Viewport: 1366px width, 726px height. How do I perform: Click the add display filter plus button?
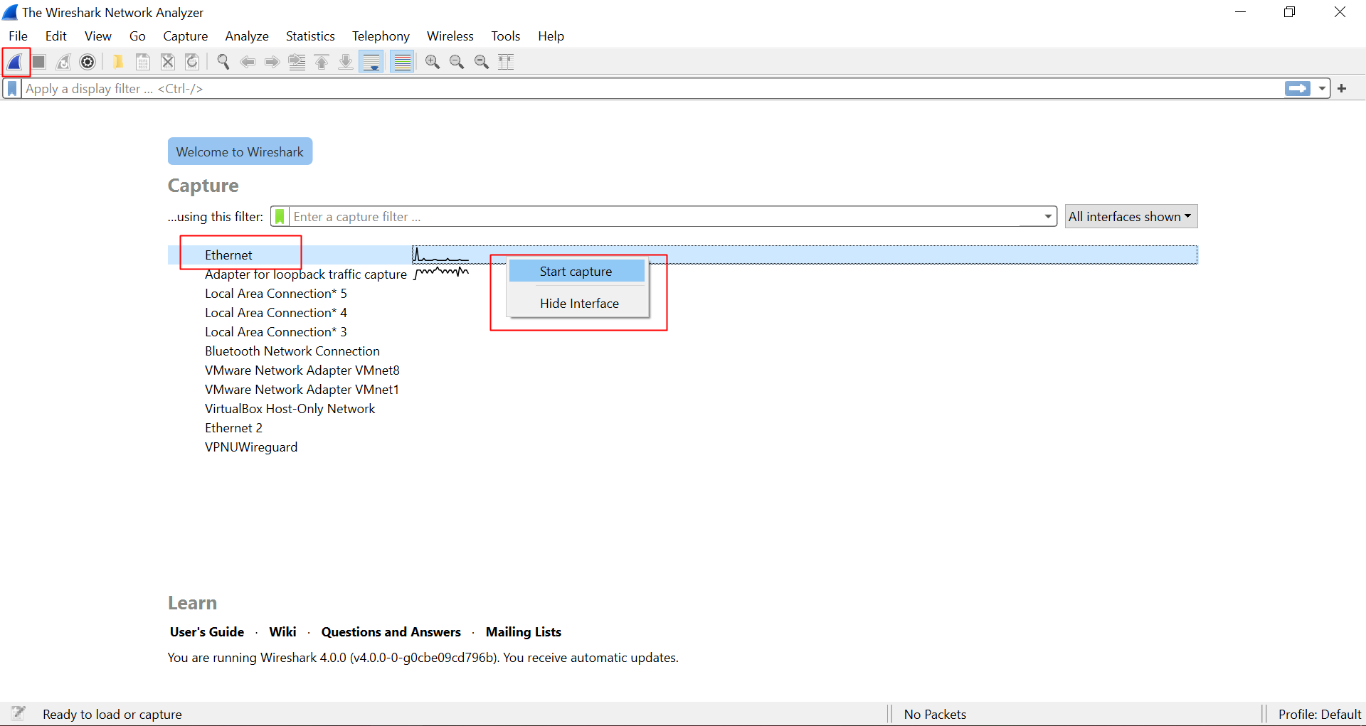[1342, 89]
